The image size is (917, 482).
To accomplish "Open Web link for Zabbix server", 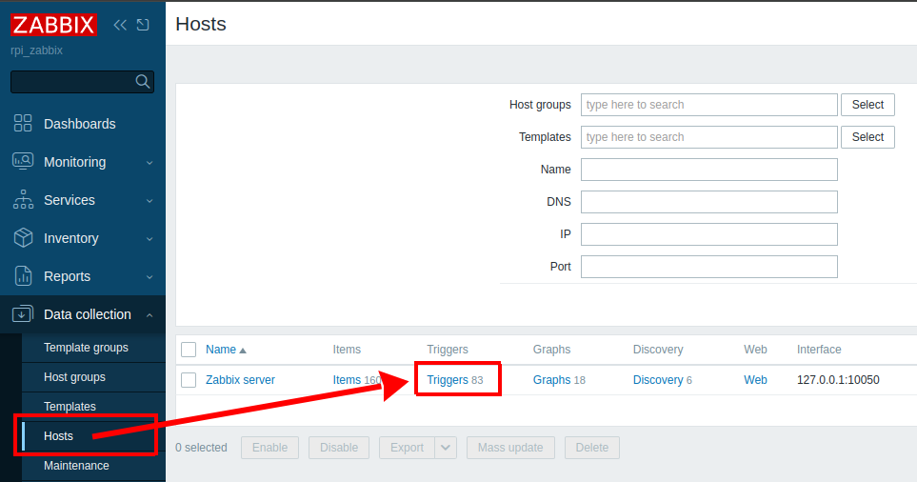I will click(x=755, y=380).
